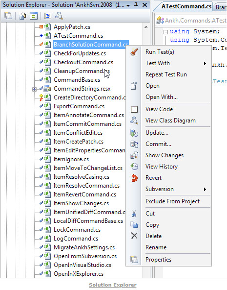Click the Properties toolbar icon in Solution Explorer
This screenshot has width=227, height=290.
(8, 16)
